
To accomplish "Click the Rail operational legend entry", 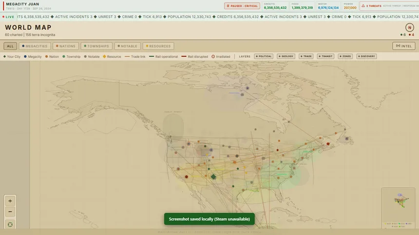I will point(163,56).
